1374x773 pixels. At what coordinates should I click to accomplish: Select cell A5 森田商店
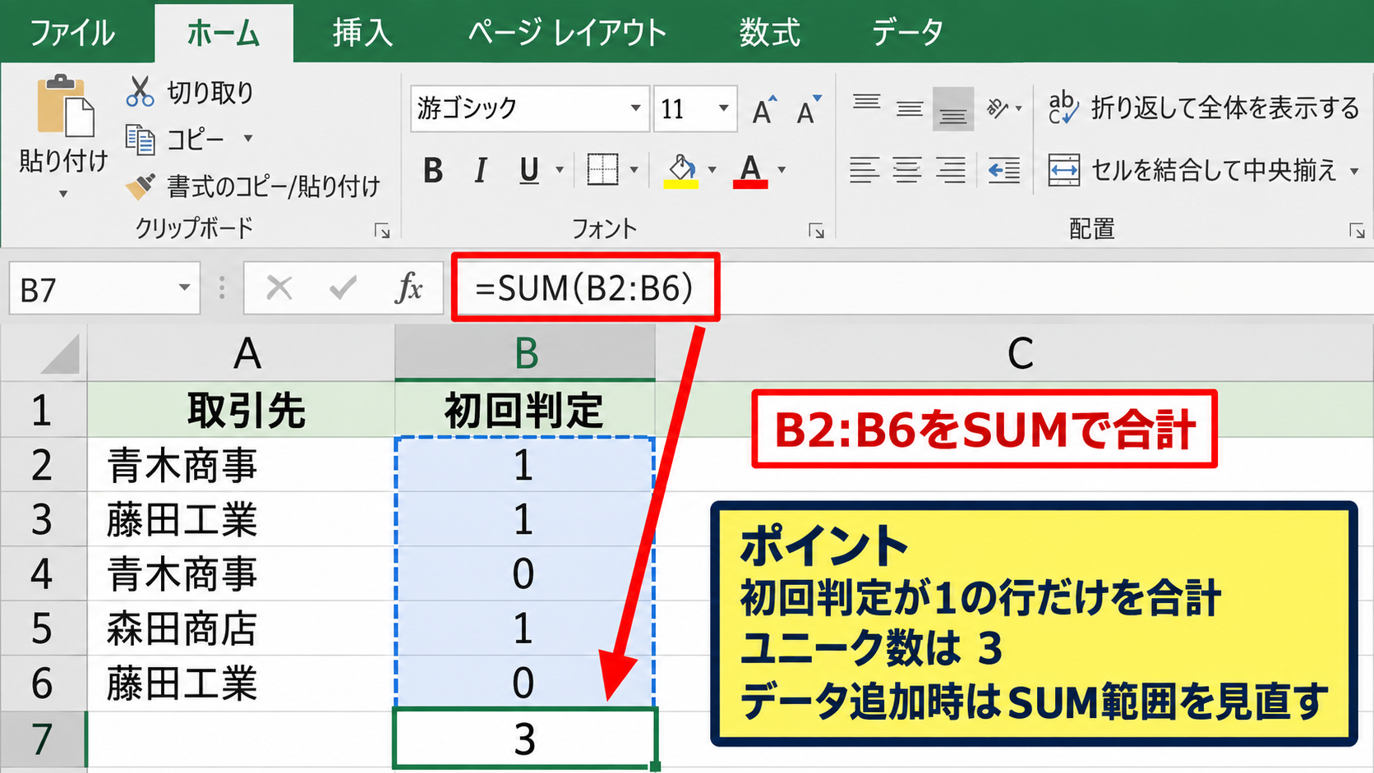coord(241,628)
